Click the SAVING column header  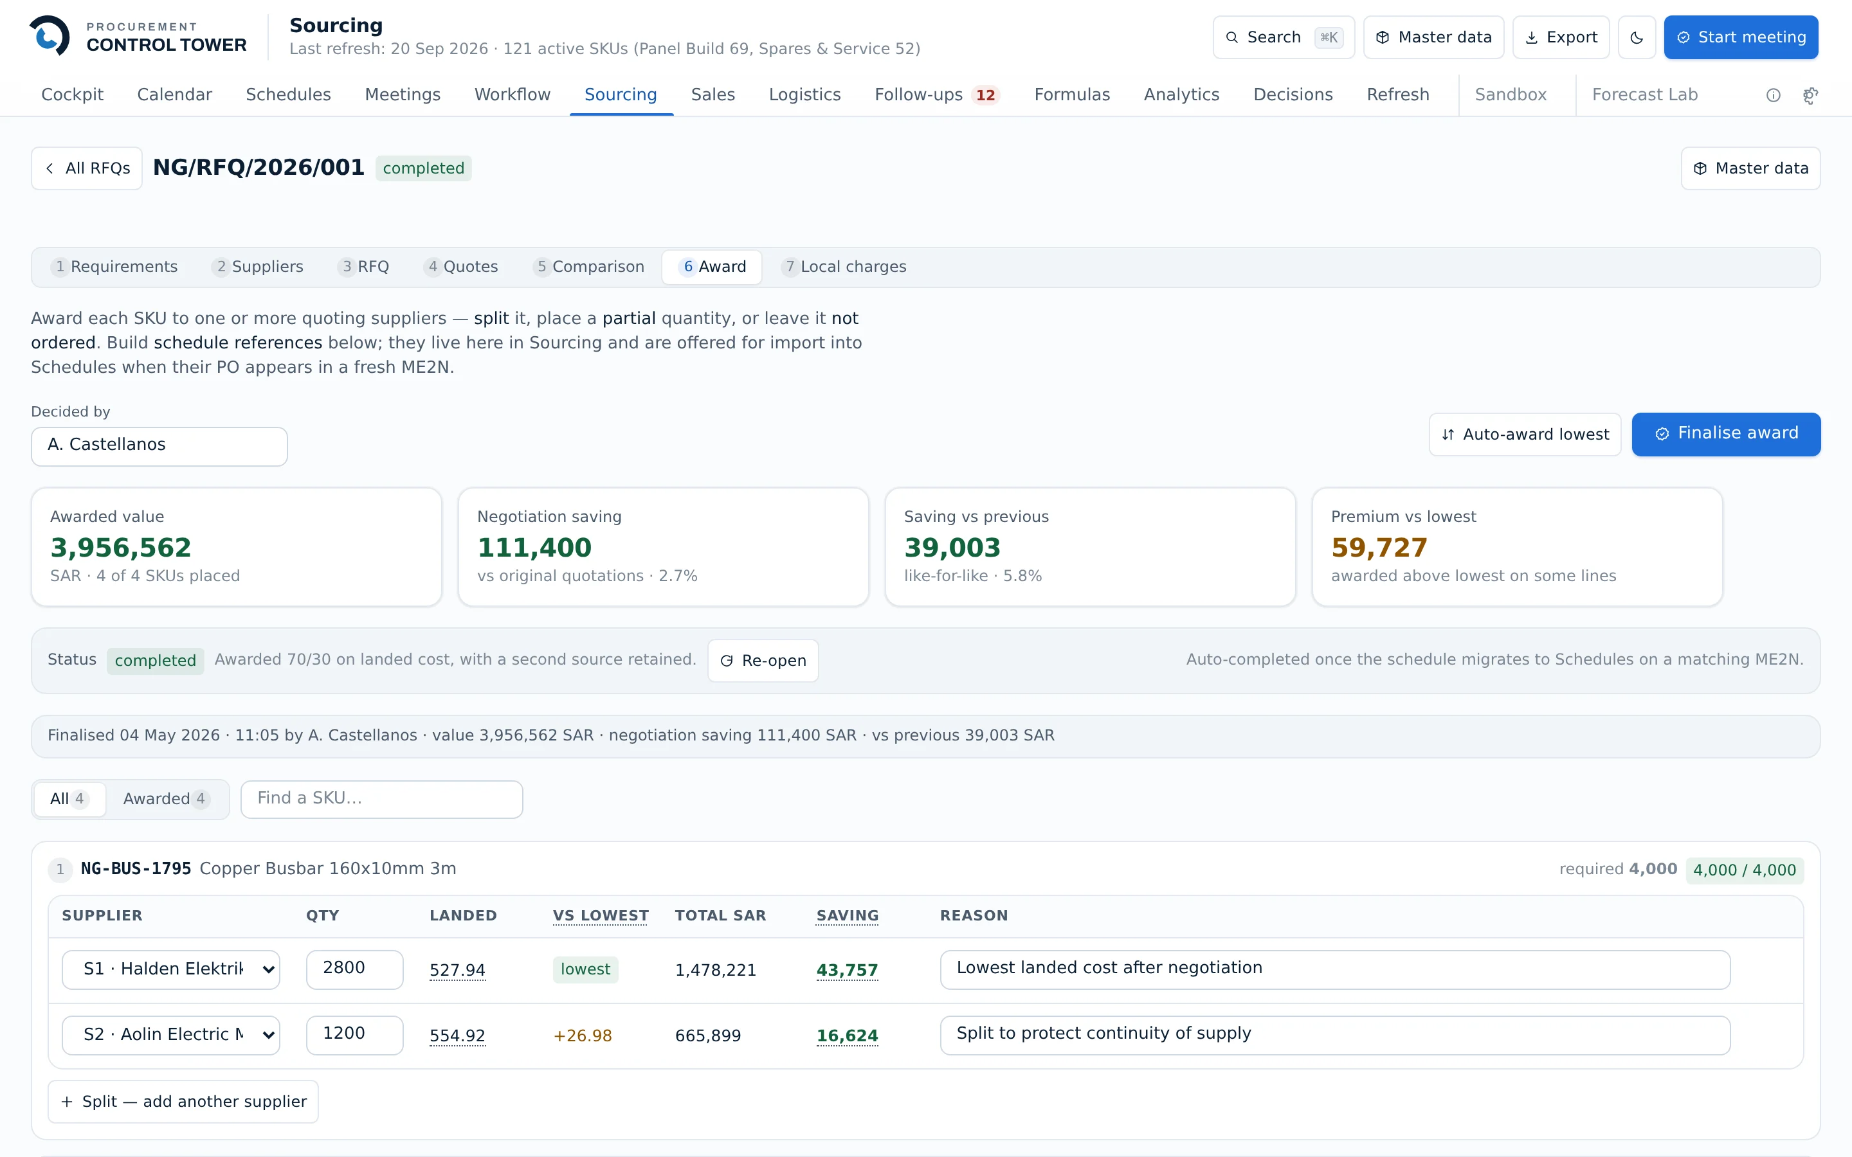point(847,916)
